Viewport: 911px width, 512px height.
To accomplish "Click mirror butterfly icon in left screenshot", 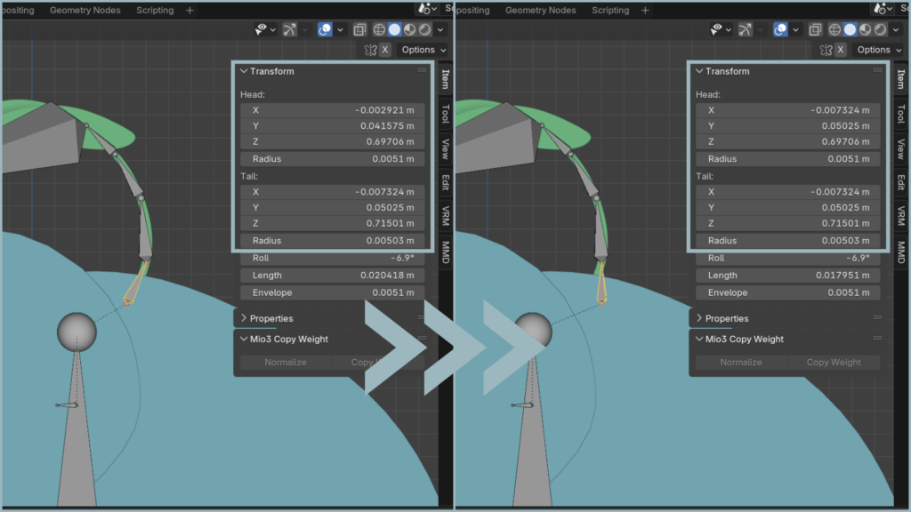I will [x=371, y=50].
